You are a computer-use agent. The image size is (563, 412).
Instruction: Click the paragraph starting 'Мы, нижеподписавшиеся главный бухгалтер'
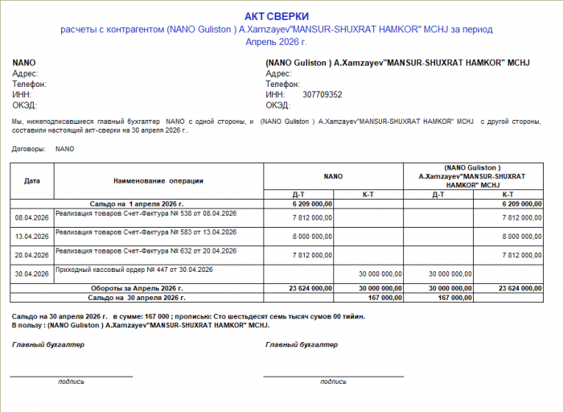pyautogui.click(x=276, y=126)
